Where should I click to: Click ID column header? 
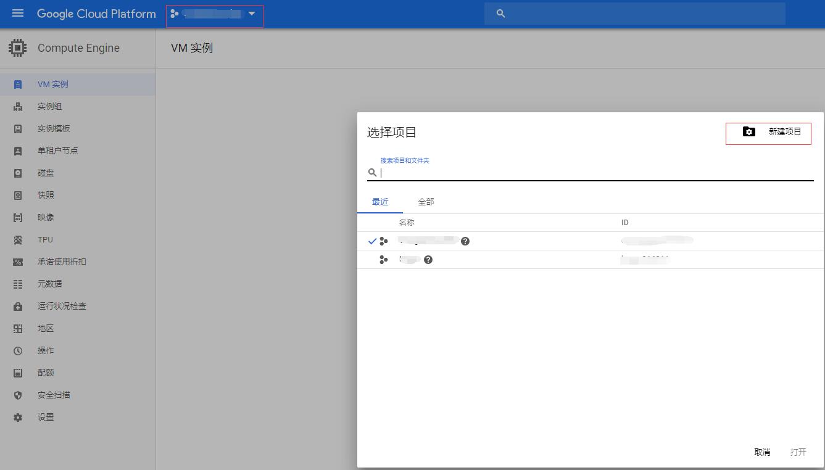coord(625,223)
